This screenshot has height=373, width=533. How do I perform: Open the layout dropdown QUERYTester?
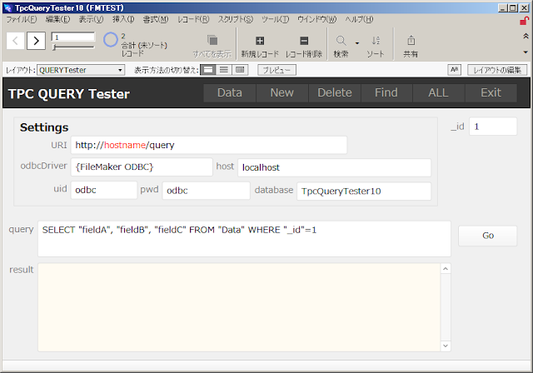[81, 70]
